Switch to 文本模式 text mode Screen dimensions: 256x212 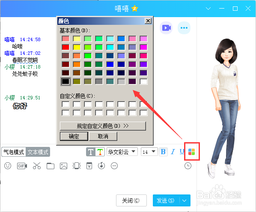pos(38,152)
